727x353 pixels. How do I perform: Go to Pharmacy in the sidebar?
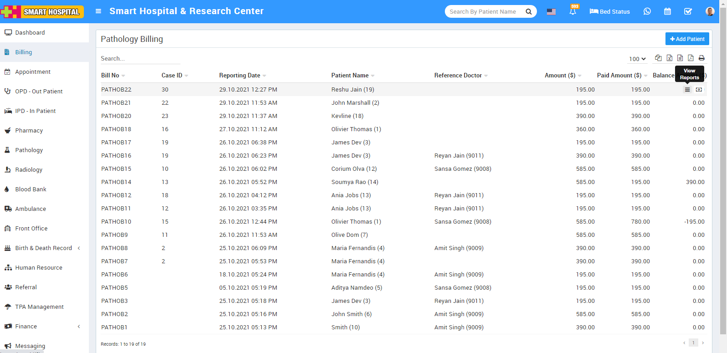point(29,131)
